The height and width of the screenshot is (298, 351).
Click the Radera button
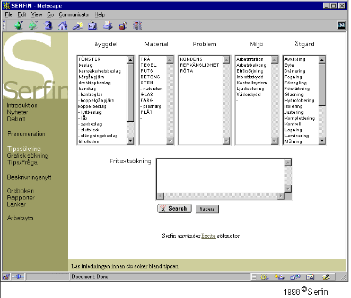click(207, 209)
